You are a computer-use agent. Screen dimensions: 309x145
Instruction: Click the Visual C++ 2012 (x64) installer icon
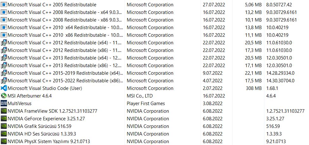pyautogui.click(x=4, y=43)
